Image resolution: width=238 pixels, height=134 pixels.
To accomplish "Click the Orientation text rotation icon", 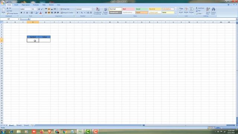I will pyautogui.click(x=55, y=9).
